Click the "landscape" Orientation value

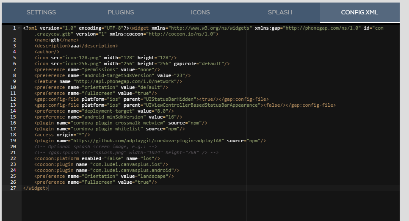tap(153, 177)
